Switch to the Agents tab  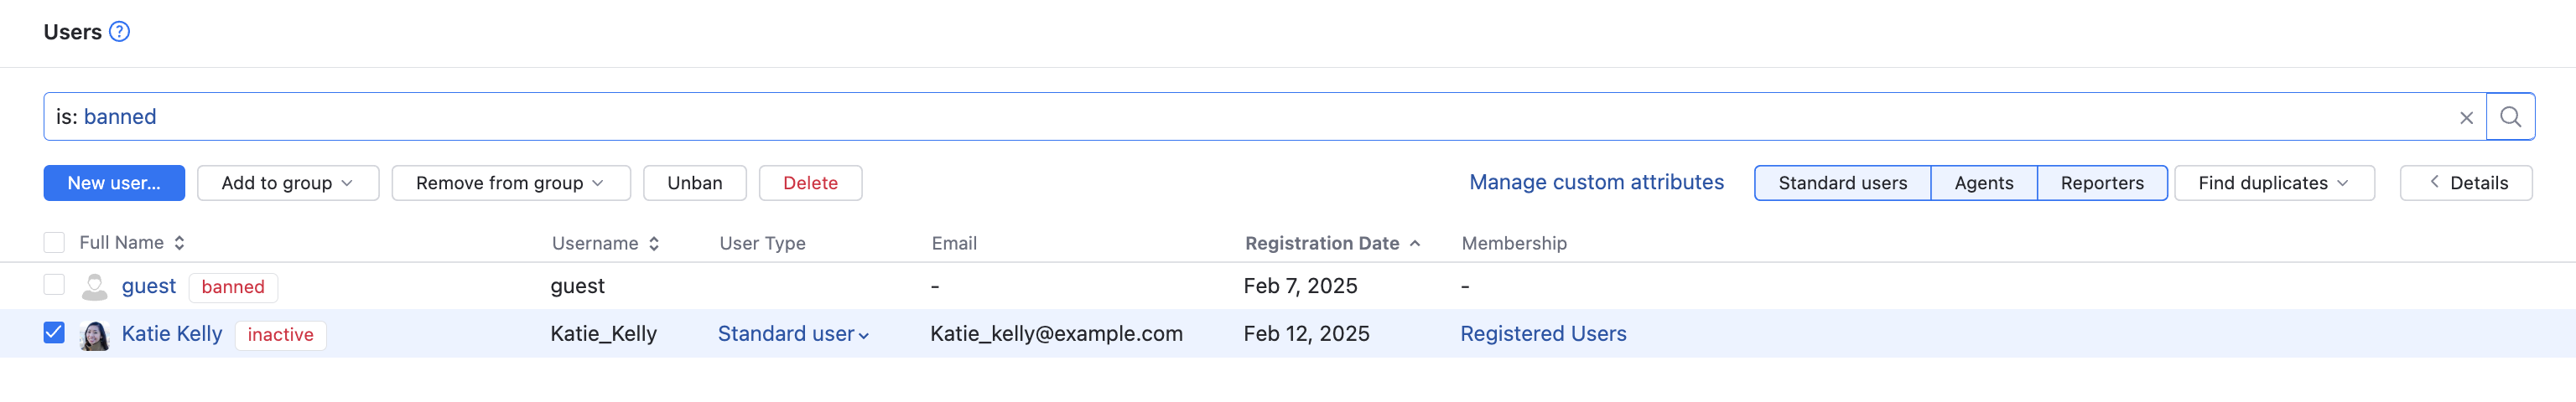coord(1983,183)
